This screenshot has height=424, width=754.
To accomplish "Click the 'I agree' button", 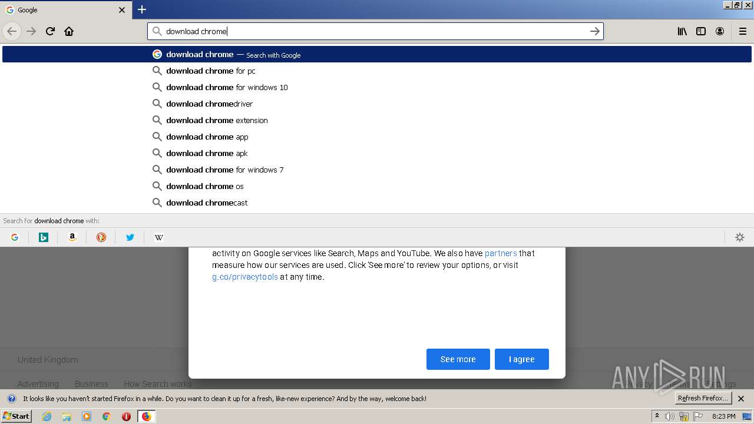I will 522,359.
